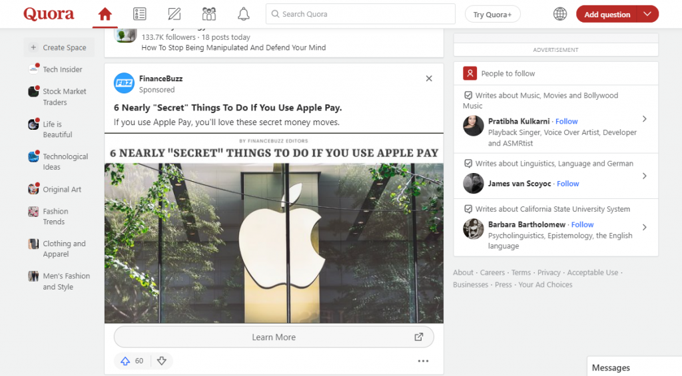Open the FinanceBuzz profile name
This screenshot has width=682, height=376.
(x=161, y=79)
